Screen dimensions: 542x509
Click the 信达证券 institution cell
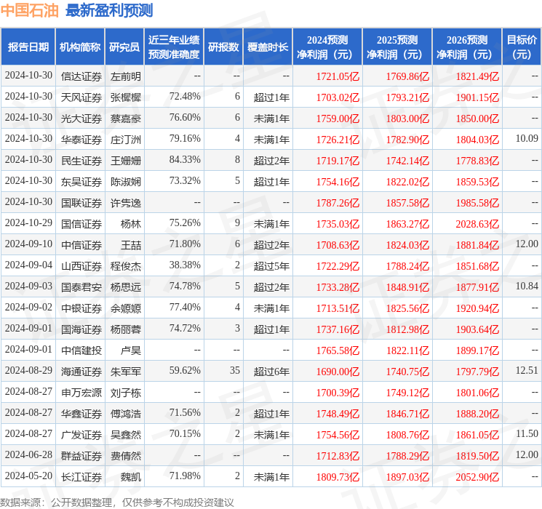point(81,76)
